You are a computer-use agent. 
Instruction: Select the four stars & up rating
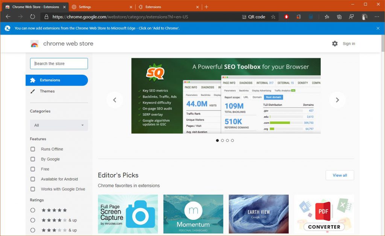[x=33, y=220]
